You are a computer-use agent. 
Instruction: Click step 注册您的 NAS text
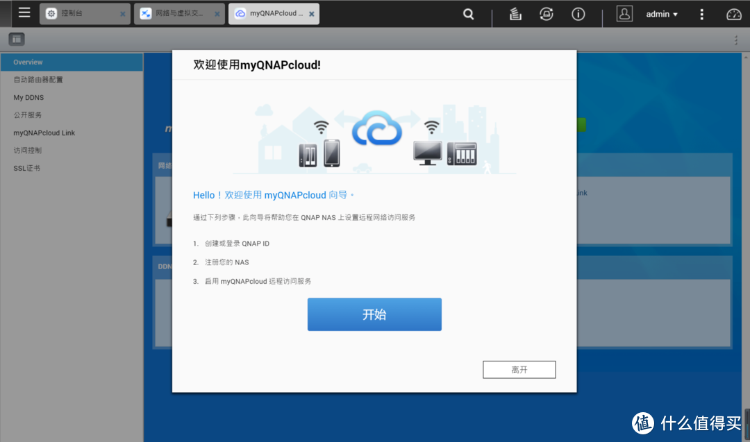pyautogui.click(x=226, y=262)
